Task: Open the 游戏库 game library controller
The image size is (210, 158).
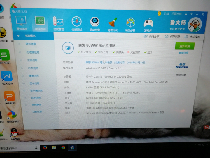Action: (x=148, y=25)
